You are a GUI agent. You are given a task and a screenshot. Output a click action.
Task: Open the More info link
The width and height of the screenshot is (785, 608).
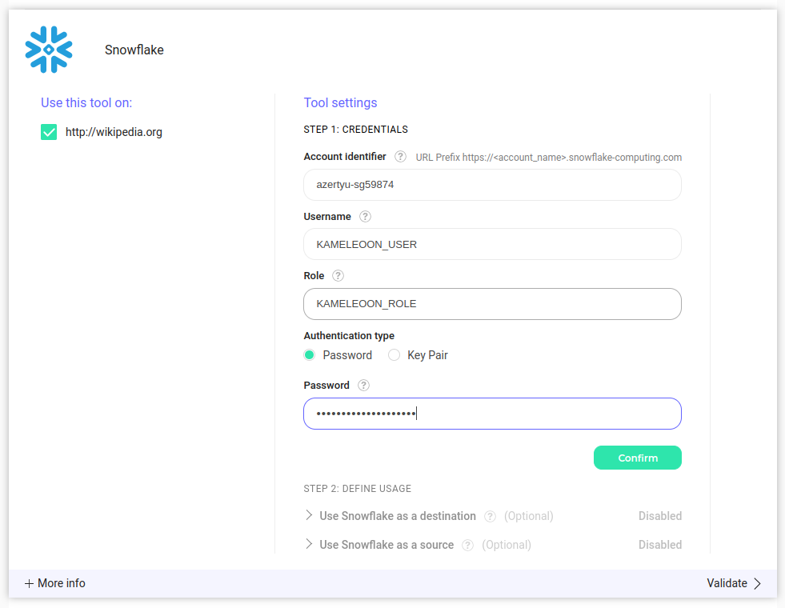[x=61, y=583]
